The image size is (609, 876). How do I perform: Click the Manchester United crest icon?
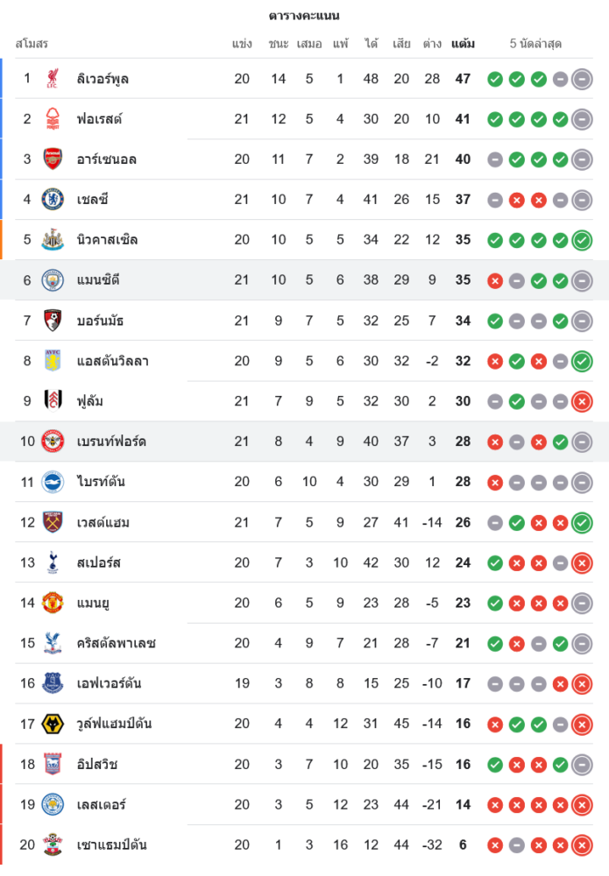coord(53,603)
